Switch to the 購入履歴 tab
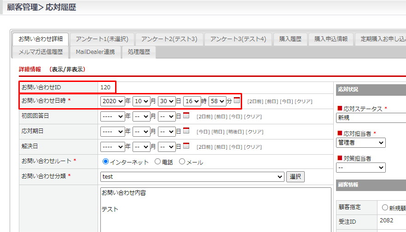This screenshot has width=406, height=232. click(290, 39)
